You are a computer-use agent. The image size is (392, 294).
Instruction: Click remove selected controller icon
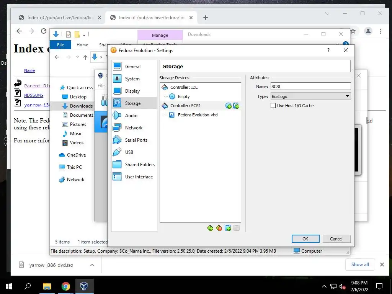(219, 228)
